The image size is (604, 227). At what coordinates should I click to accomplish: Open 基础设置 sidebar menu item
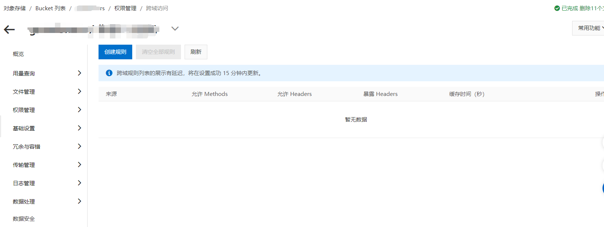pyautogui.click(x=24, y=128)
